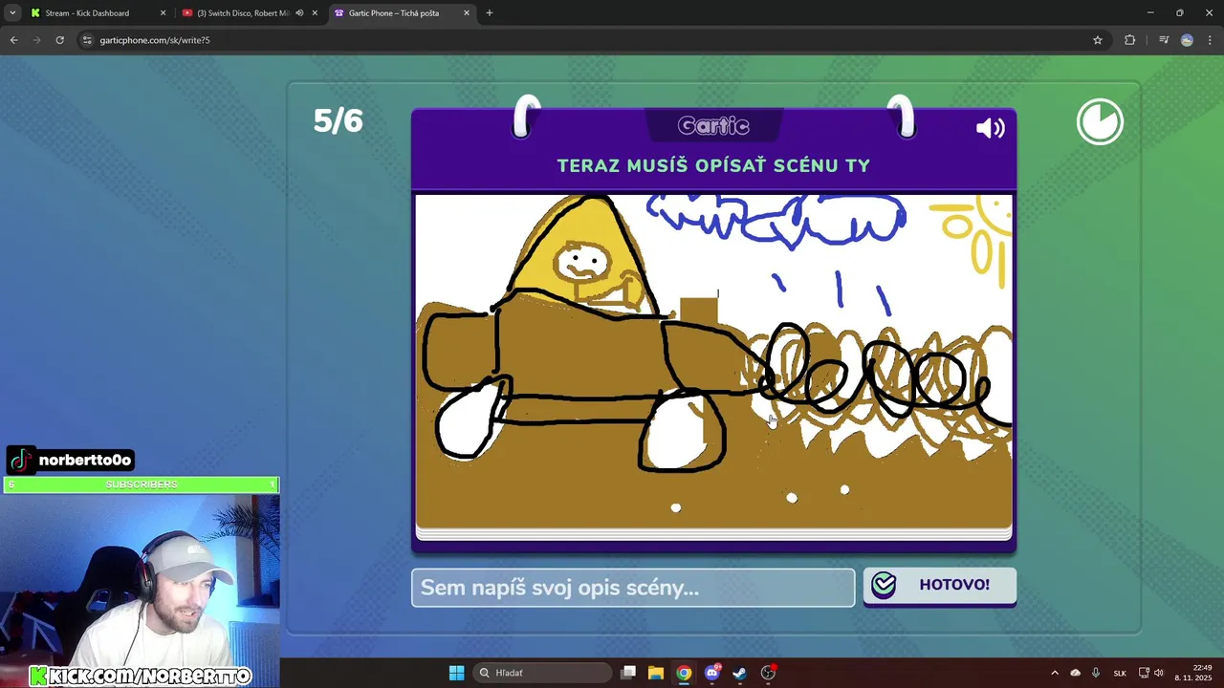Open the Chrome three-dot menu
This screenshot has width=1224, height=688.
tap(1209, 40)
